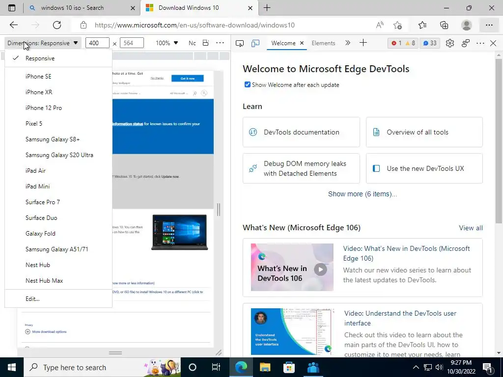Open the tab actions menu icon

tap(12, 8)
